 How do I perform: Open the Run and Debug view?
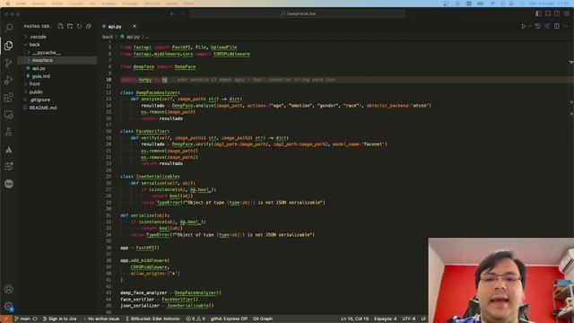pos(9,80)
